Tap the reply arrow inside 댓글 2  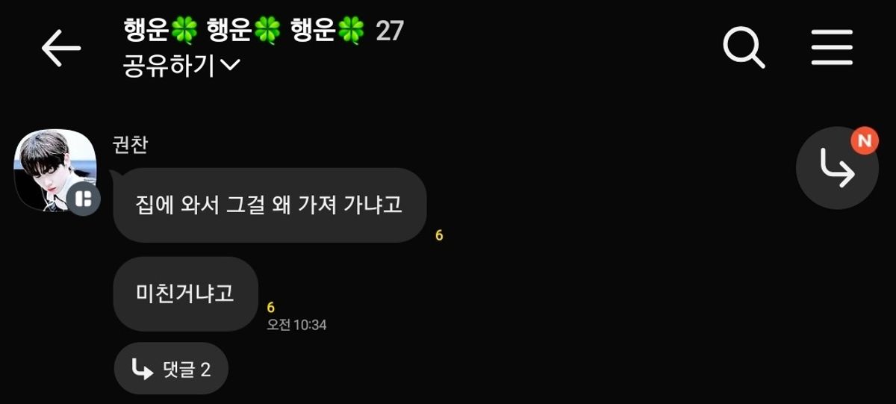coord(143,369)
